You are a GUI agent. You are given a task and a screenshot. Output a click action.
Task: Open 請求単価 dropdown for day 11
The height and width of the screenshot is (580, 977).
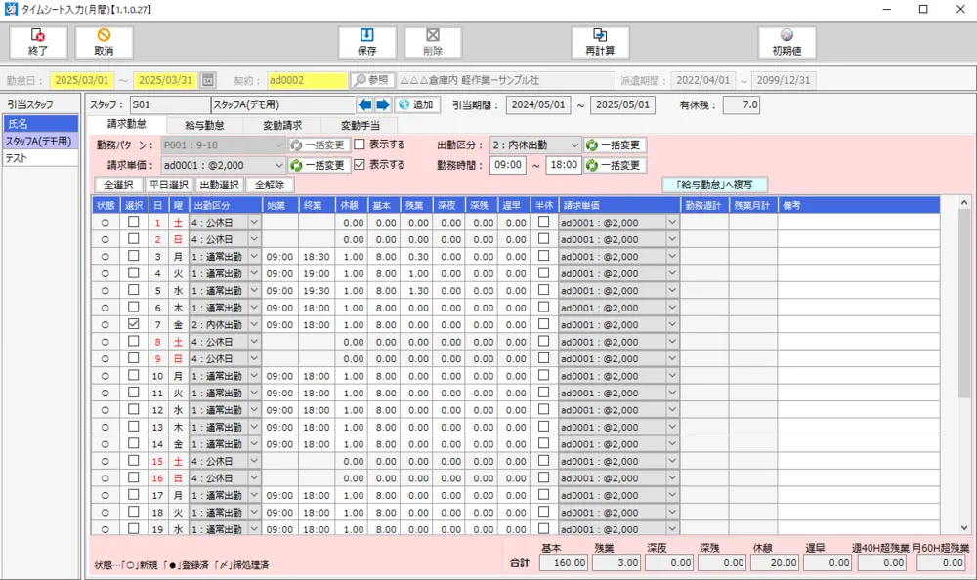point(672,394)
